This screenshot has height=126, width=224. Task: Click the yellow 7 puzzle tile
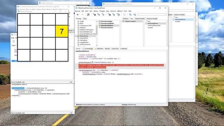[x=62, y=31]
